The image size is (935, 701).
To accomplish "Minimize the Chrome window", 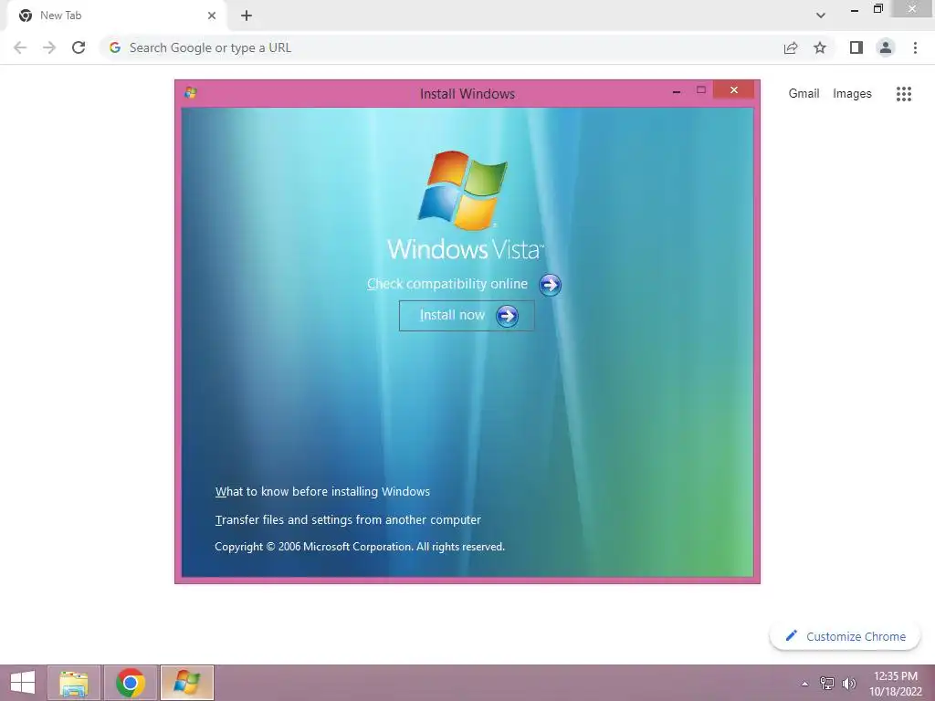I will click(x=855, y=10).
